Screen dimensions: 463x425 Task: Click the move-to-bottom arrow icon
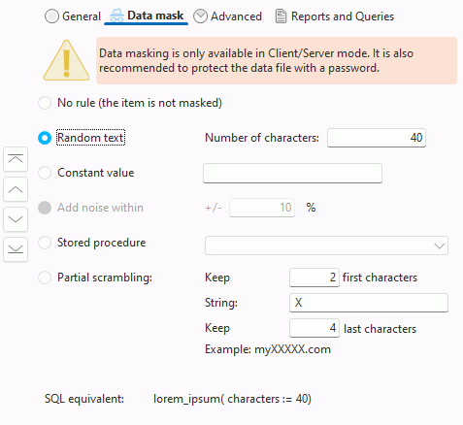tap(16, 249)
